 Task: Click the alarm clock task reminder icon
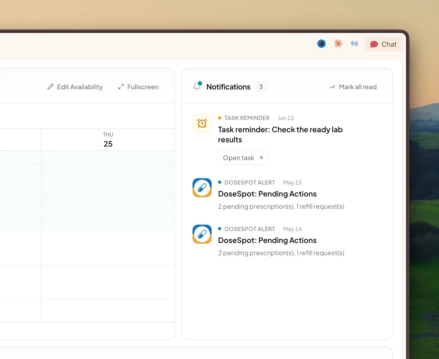[x=202, y=123]
